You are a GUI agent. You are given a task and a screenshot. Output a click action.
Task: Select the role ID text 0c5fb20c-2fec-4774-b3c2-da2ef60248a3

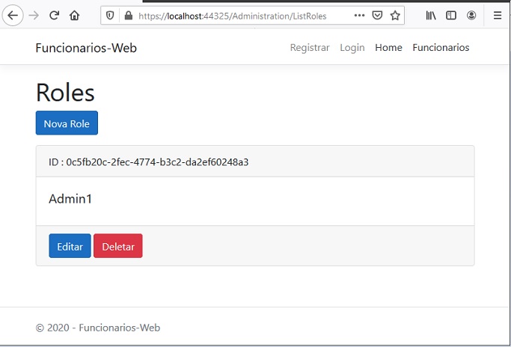[x=157, y=162]
